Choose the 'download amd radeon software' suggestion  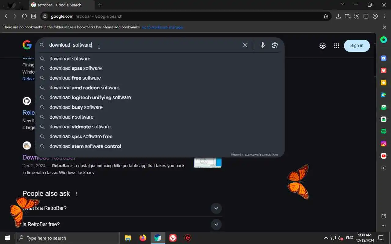(160, 88)
